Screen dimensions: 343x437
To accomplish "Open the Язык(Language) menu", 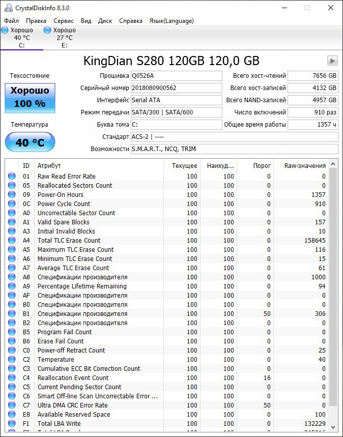I will (171, 21).
